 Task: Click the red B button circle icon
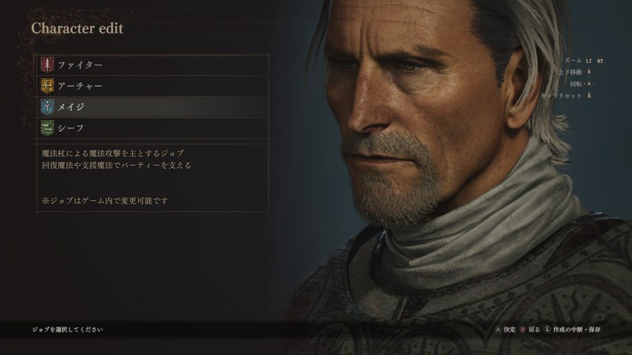point(523,329)
